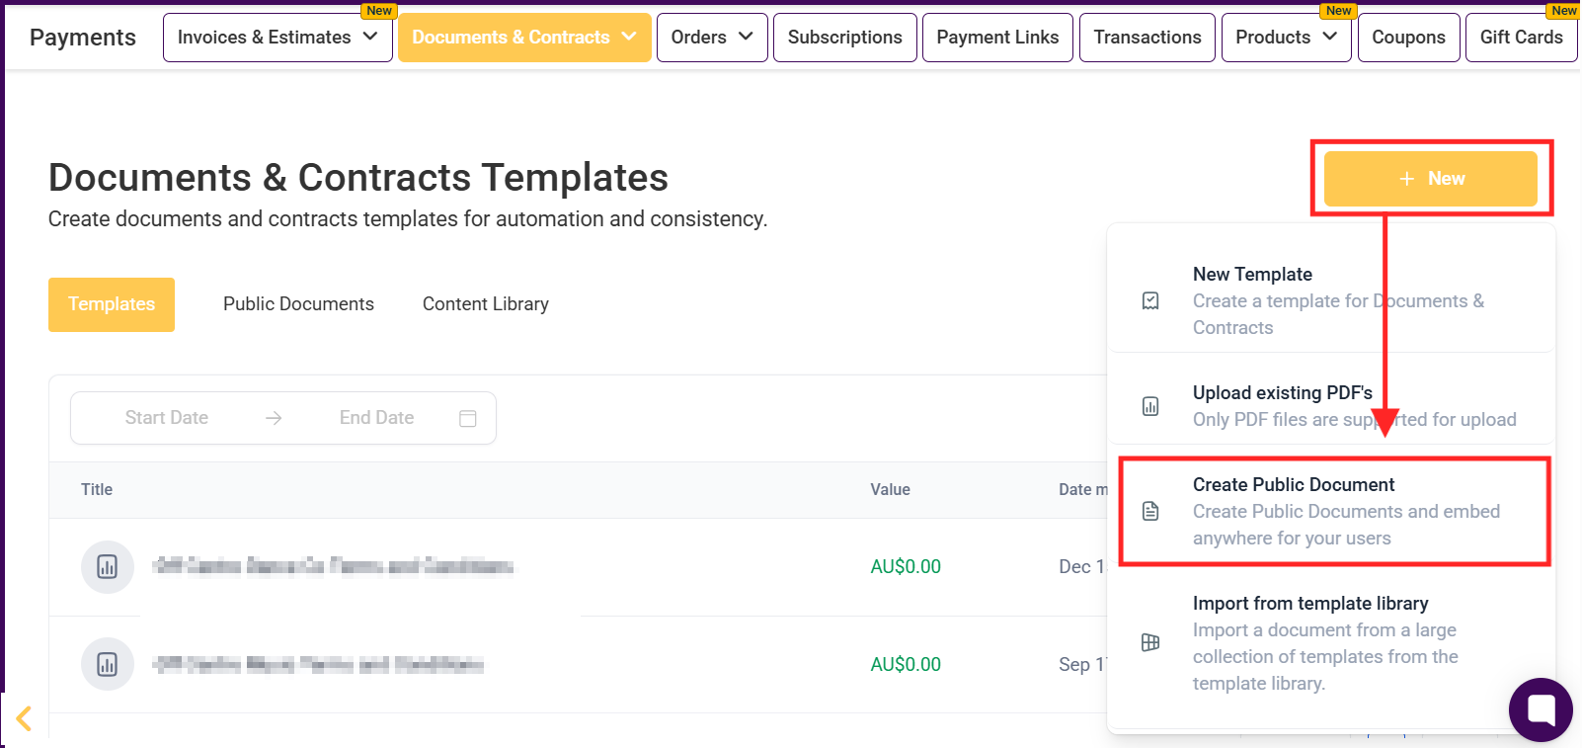This screenshot has width=1582, height=748.
Task: Click the Import from template library icon
Action: (x=1150, y=642)
